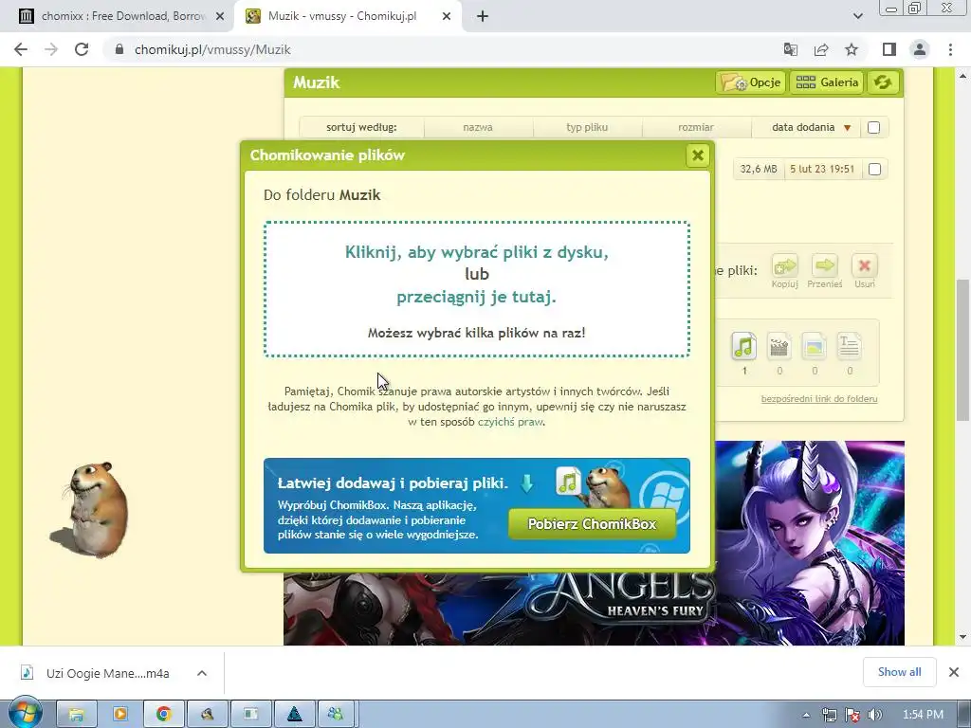Screen dimensions: 971x728
Task: Open the tab search dropdown
Action: click(x=857, y=17)
